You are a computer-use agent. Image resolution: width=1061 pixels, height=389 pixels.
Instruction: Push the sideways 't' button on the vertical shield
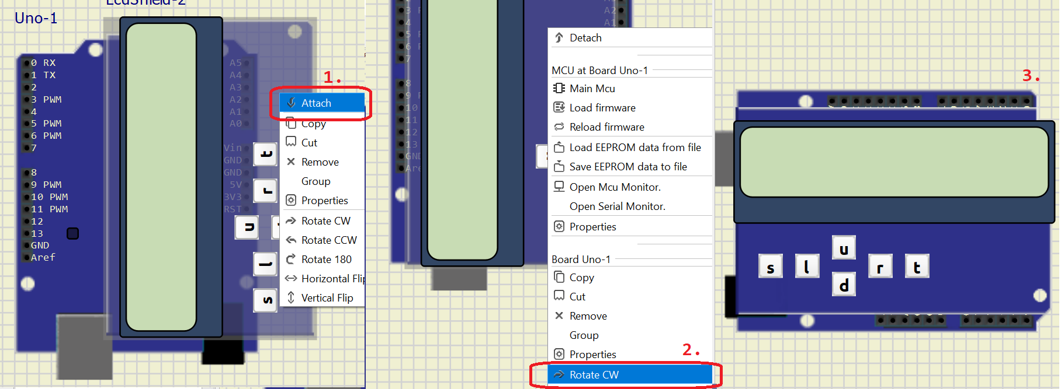[265, 154]
